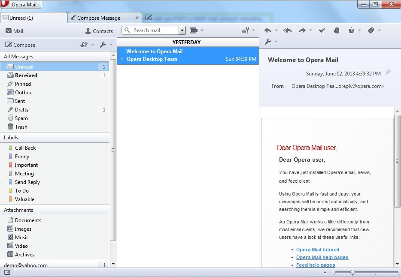Open the Pinned folder
This screenshot has width=401, height=277.
tap(55, 84)
